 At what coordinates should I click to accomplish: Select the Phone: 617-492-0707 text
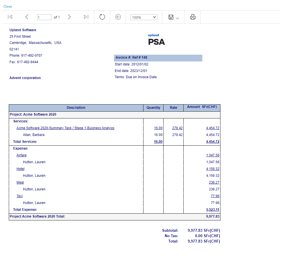pos(26,56)
